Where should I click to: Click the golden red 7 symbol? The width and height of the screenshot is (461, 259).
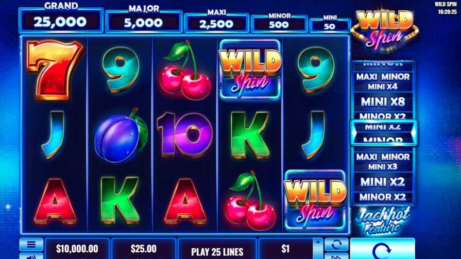pyautogui.click(x=54, y=70)
